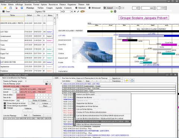Click the Validation button
Viewport: 179px width, 138px height.
pyautogui.click(x=28, y=111)
